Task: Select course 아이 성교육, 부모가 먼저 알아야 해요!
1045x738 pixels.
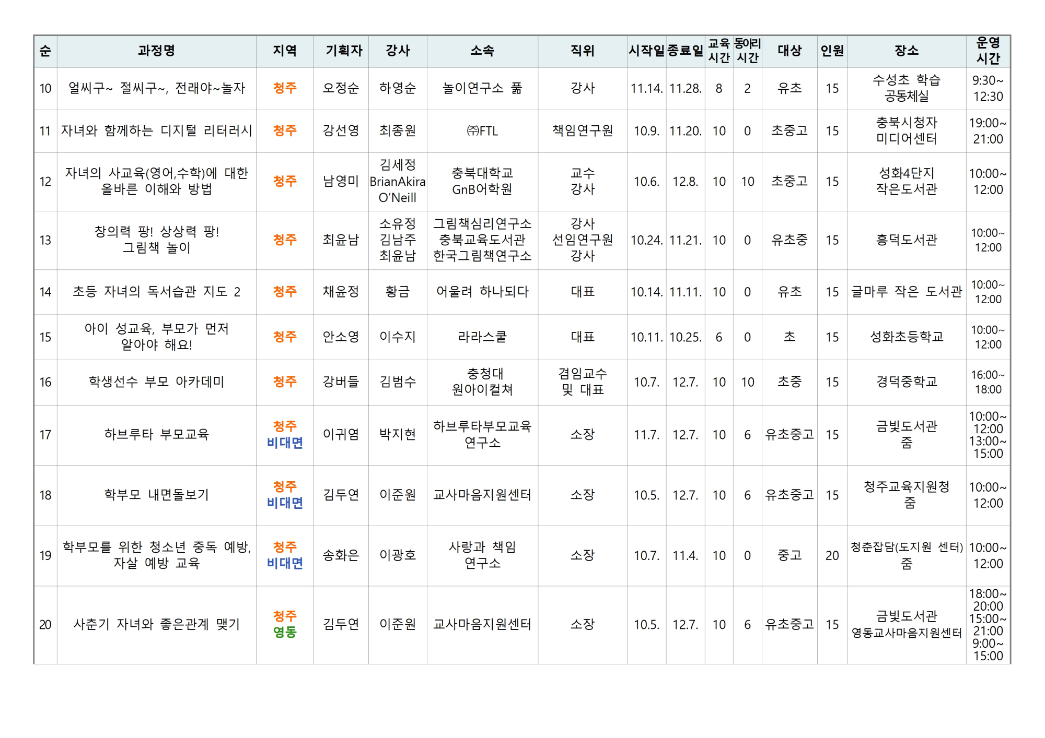Action: (156, 337)
